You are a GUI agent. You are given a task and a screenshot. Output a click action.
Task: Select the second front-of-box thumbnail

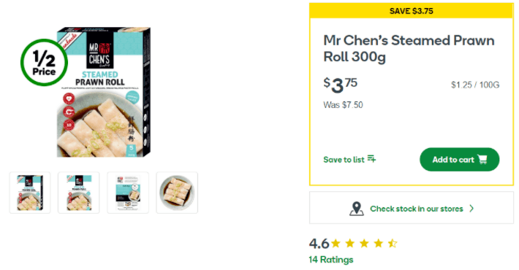pos(79,193)
